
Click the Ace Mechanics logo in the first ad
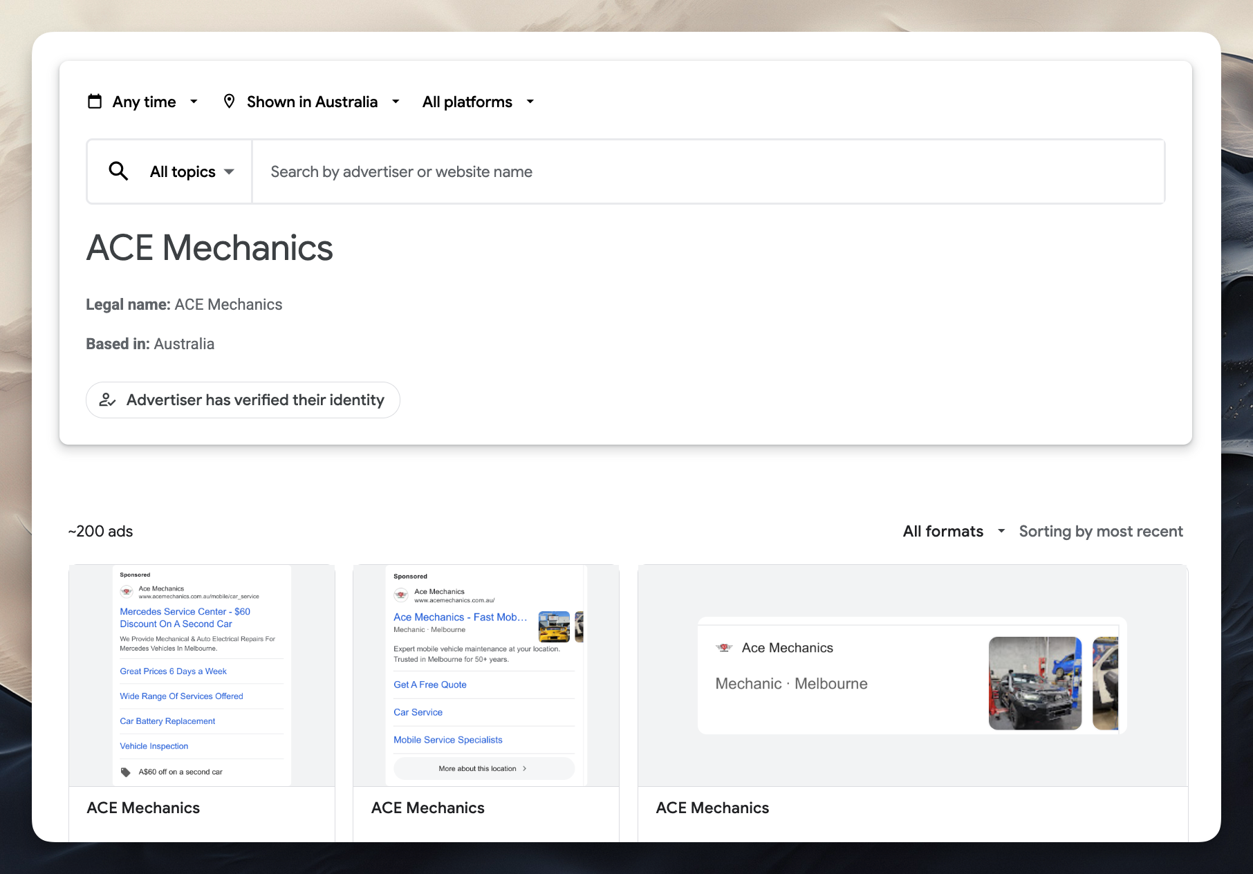click(127, 593)
